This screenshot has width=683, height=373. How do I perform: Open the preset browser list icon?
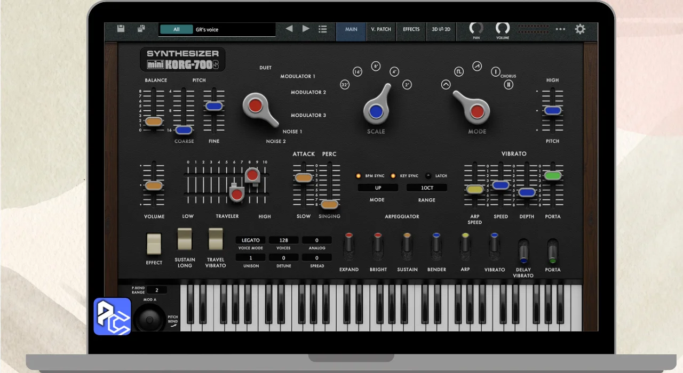pos(323,29)
